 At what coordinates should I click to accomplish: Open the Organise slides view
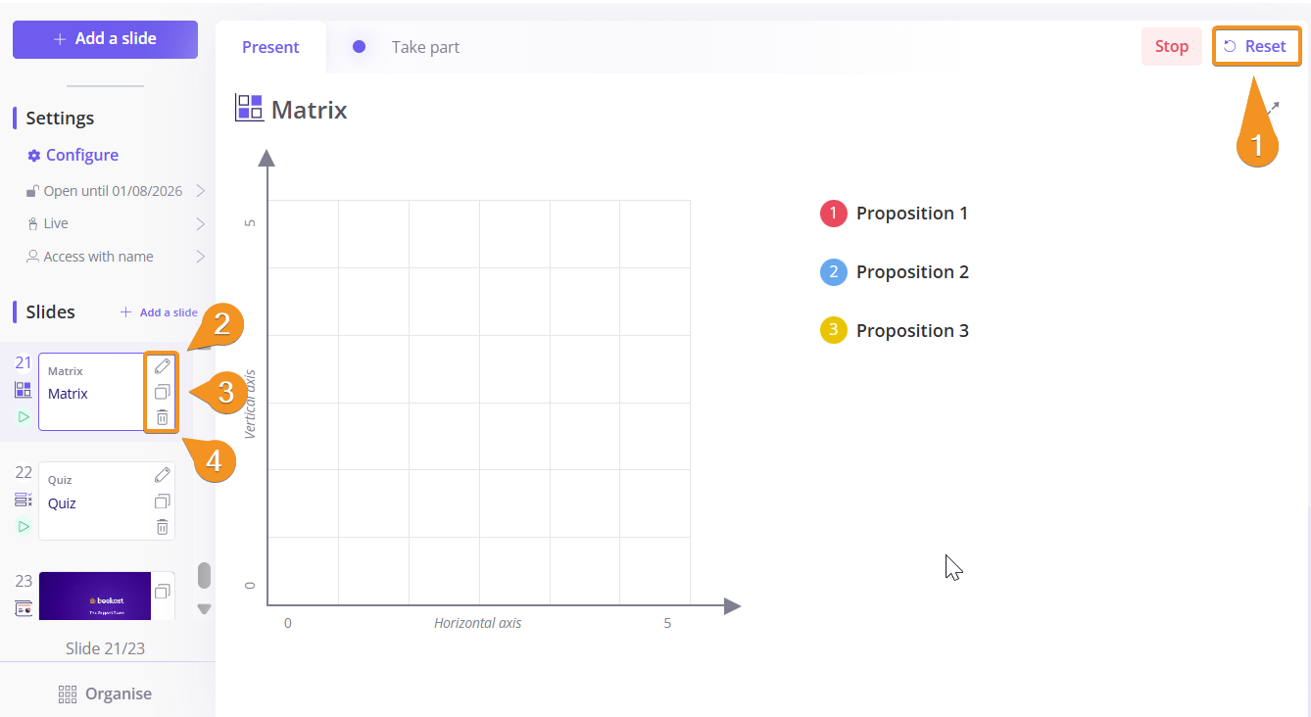(x=106, y=693)
